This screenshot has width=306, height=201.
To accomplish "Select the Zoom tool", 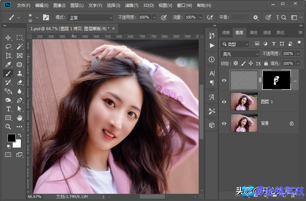I will pyautogui.click(x=8, y=127).
